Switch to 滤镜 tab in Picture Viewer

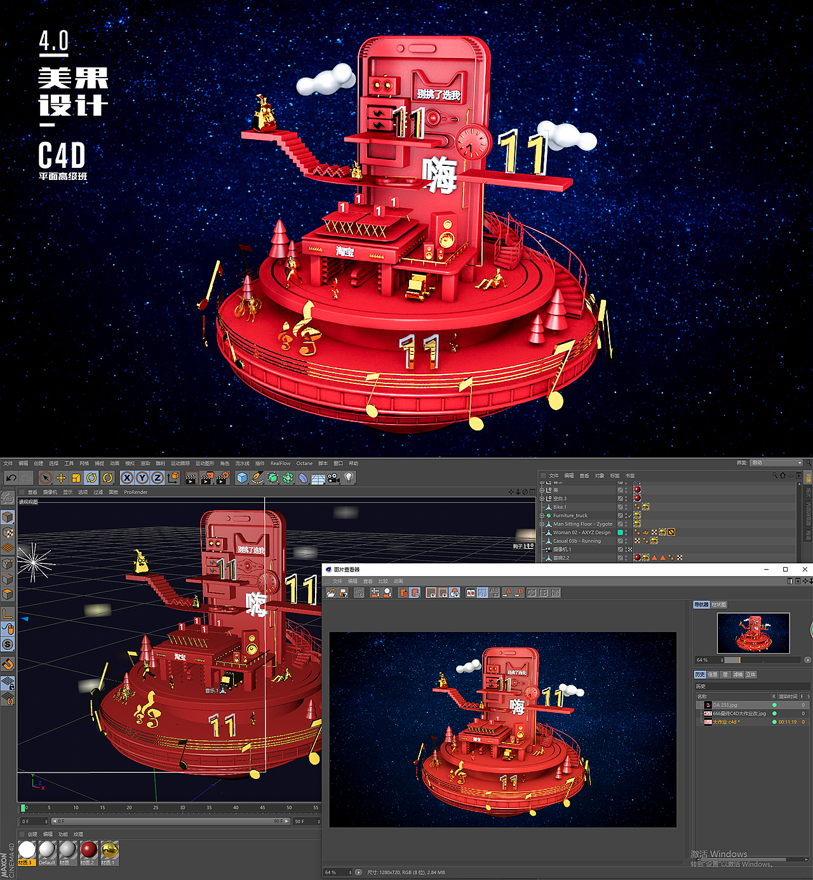(x=738, y=675)
